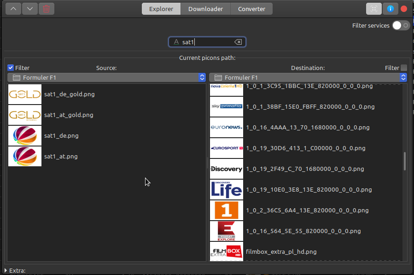Select the Eurosport 1 picon thumbnail
Image resolution: width=414 pixels, height=275 pixels.
(227, 148)
